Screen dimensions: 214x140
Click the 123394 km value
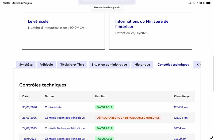[x=181, y=118]
